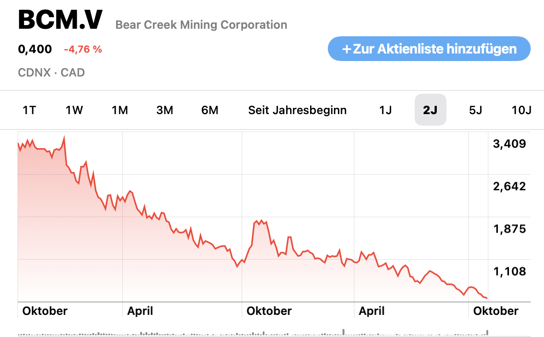Image resolution: width=544 pixels, height=337 pixels.
Task: Click the plus icon in the add button
Action: (x=347, y=49)
